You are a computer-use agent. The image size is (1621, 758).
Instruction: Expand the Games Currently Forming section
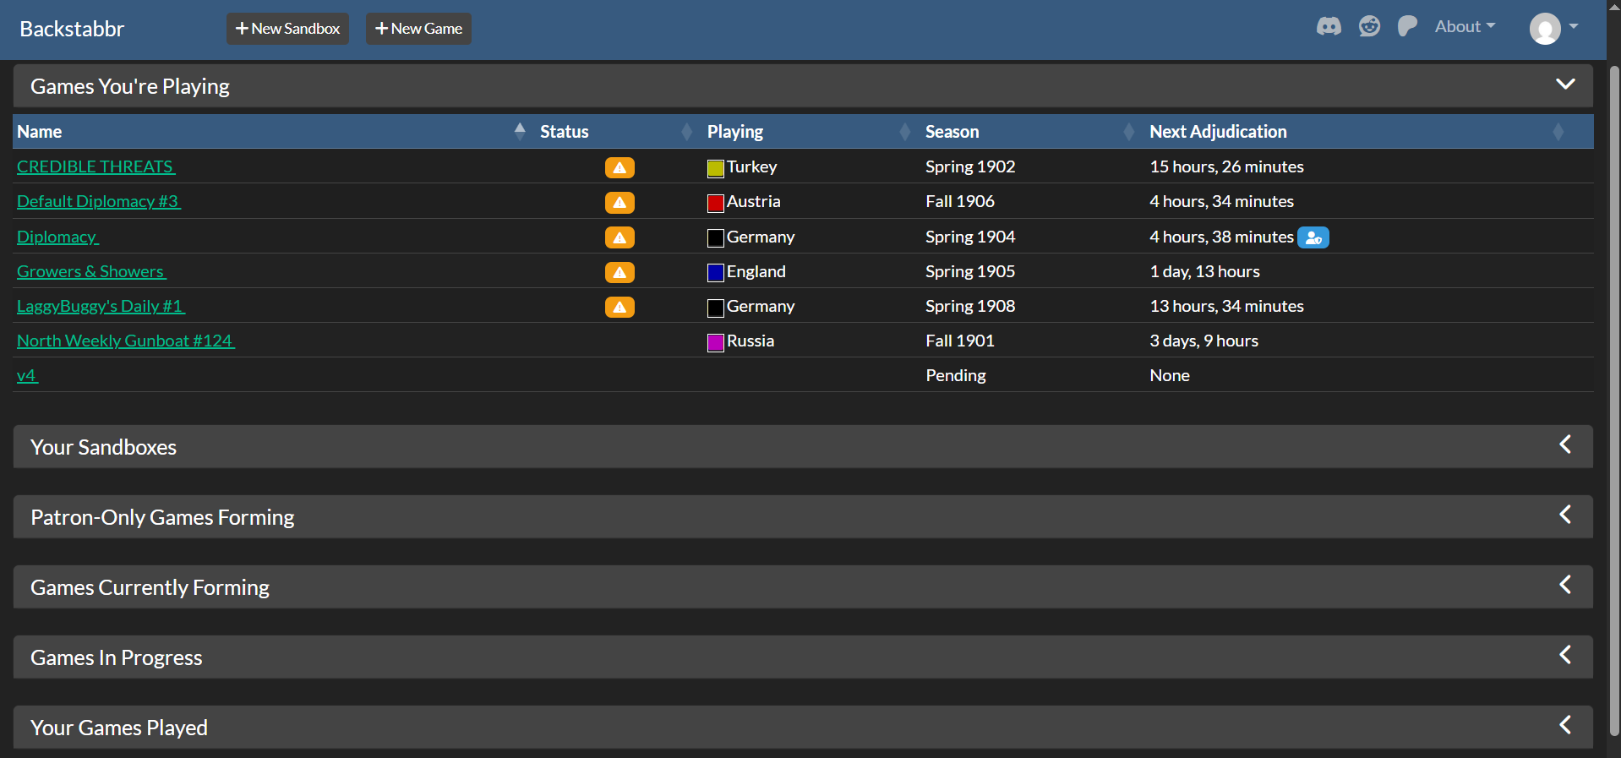pos(1565,586)
